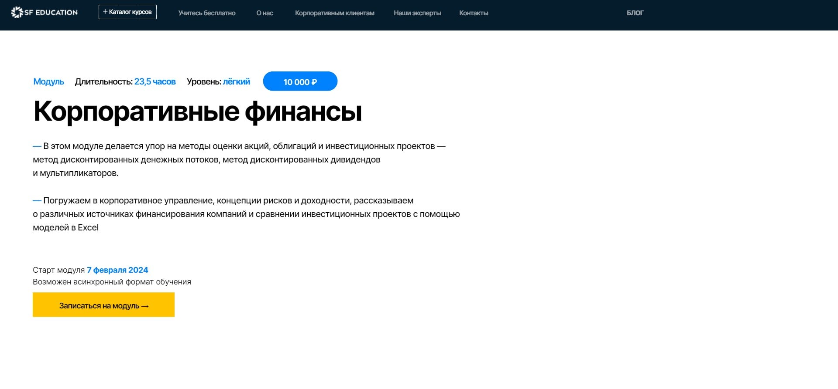The width and height of the screenshot is (838, 389).
Task: Click the blue Модуль label
Action: (x=48, y=81)
